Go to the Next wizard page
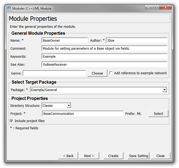The height and width of the screenshot is (168, 179). [89, 156]
